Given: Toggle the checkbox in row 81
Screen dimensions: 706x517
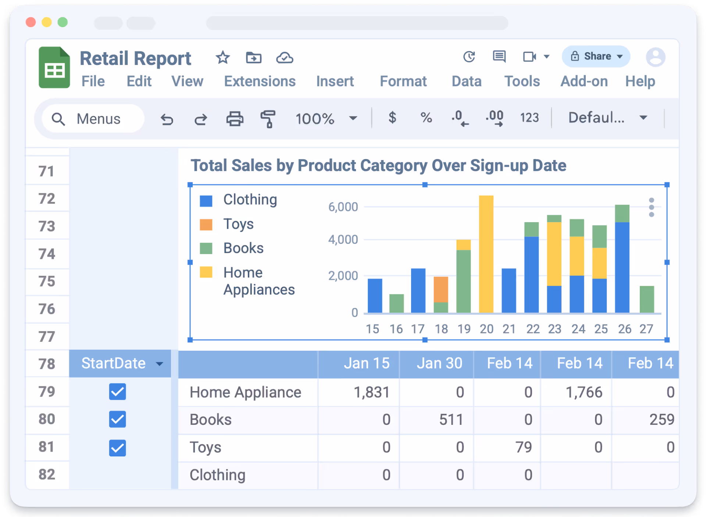Looking at the screenshot, I should (x=117, y=448).
